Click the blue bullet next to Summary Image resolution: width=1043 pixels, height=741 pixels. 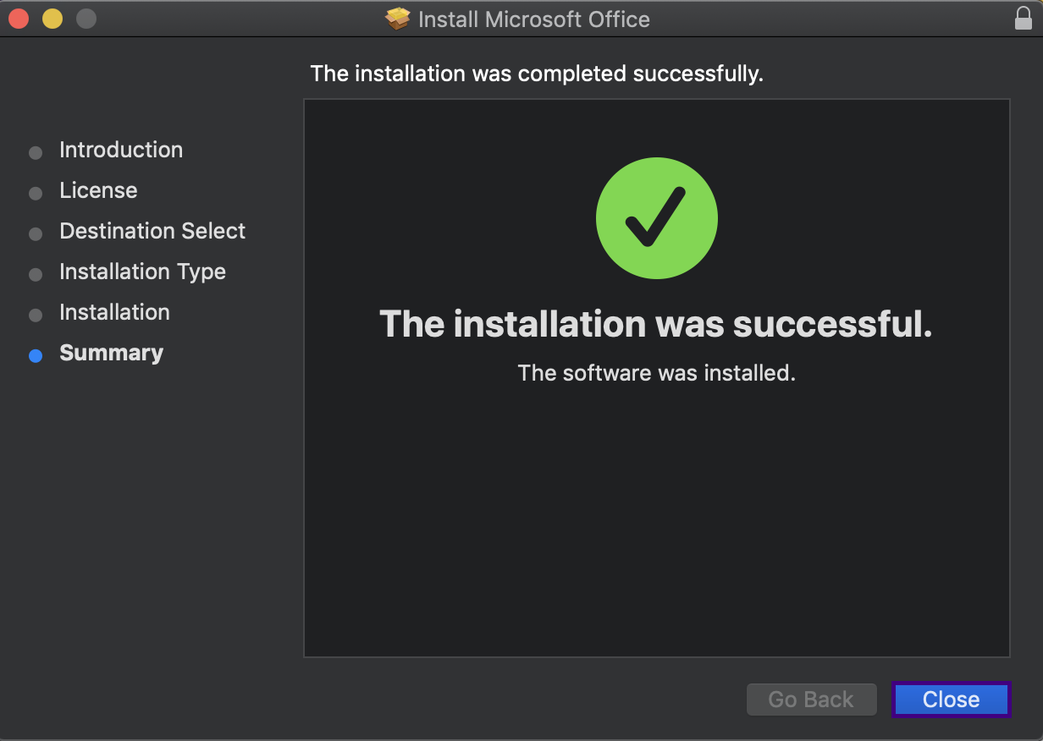(x=36, y=356)
